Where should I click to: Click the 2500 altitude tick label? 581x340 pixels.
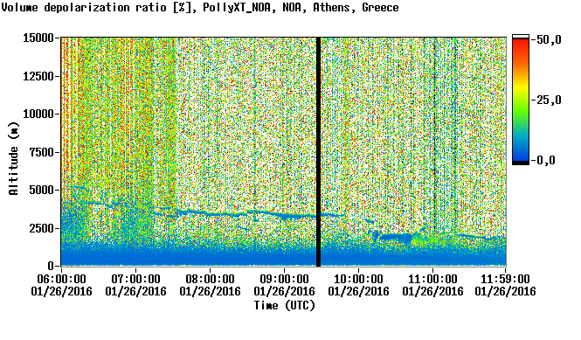41,228
